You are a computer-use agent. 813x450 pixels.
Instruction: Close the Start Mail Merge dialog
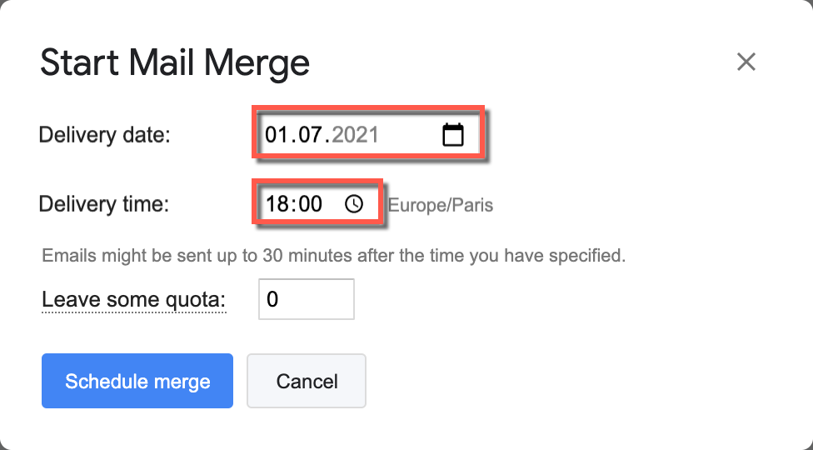click(746, 62)
